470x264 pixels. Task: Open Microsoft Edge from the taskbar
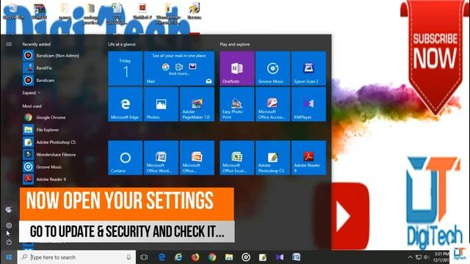[x=162, y=257]
